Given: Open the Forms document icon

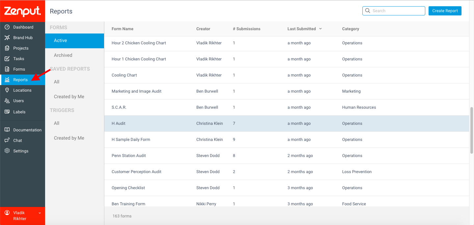Looking at the screenshot, I should [x=7, y=69].
